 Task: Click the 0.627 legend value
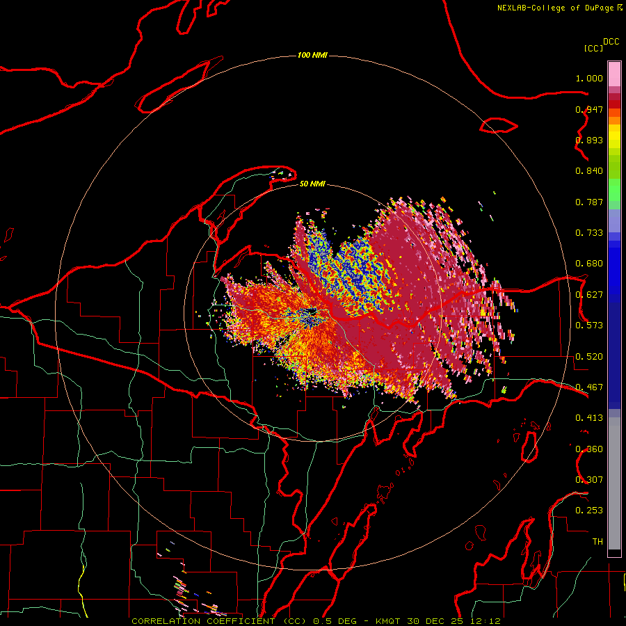coord(589,295)
